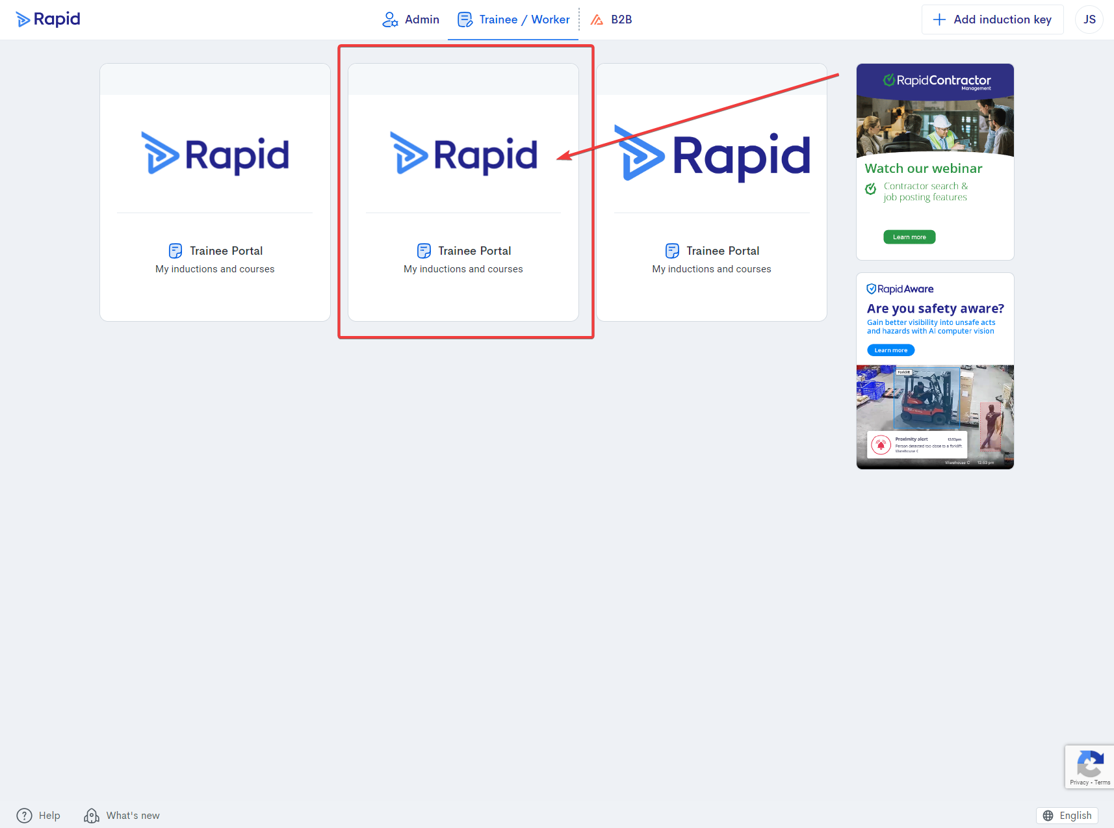Click the 'Are you safety aware?' heading
Viewport: 1114px width, 828px height.
point(935,309)
